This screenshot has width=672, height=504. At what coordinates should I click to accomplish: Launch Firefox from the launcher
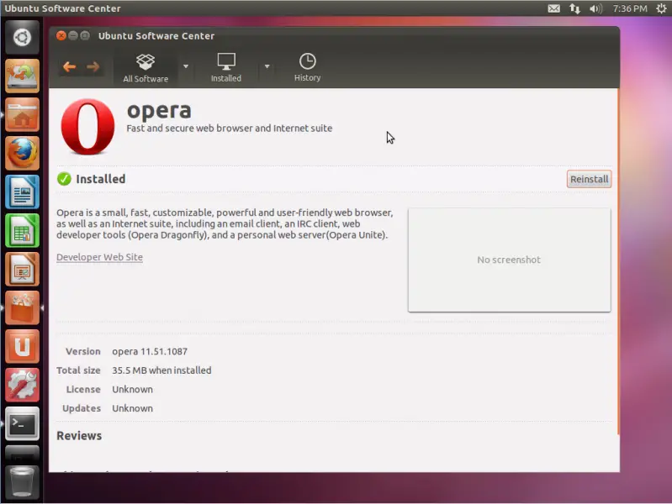pos(22,153)
